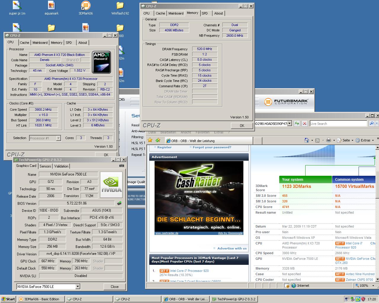Open the aquamark desktop icon
This screenshot has height=303, width=379.
[52, 8]
